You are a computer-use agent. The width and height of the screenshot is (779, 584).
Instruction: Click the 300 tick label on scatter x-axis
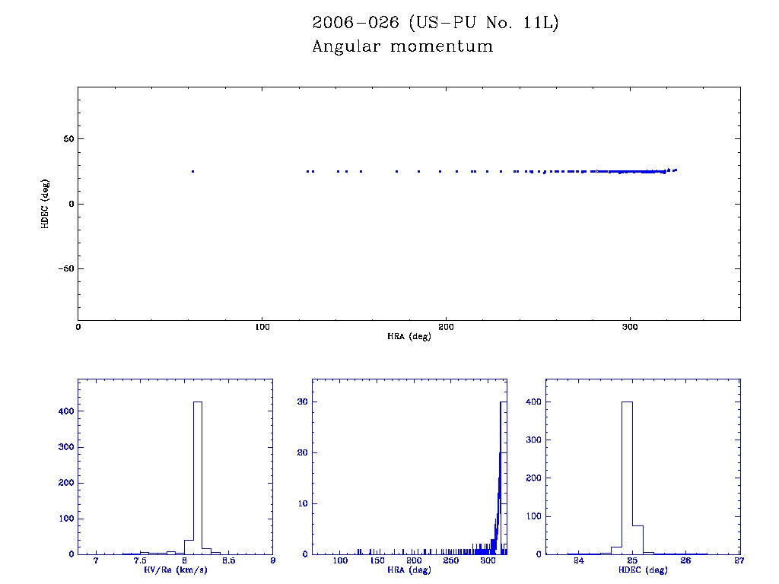tap(630, 327)
